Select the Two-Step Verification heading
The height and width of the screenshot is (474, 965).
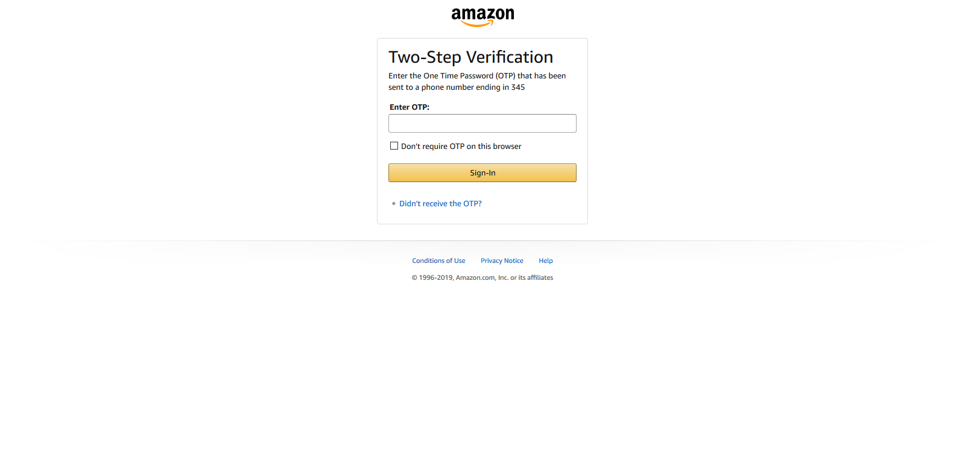[x=470, y=57]
